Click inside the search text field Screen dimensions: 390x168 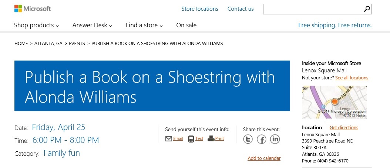pos(313,9)
